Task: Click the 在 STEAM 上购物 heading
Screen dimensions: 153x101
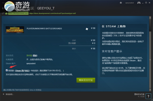Action: tap(114, 26)
